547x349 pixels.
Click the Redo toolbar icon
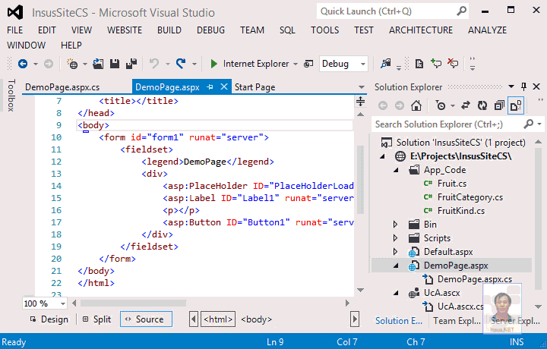click(x=181, y=64)
